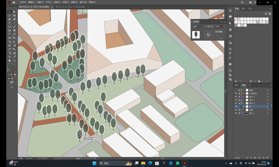
Task: Unlock the 图层 6 layer lock
Action: pos(239,103)
